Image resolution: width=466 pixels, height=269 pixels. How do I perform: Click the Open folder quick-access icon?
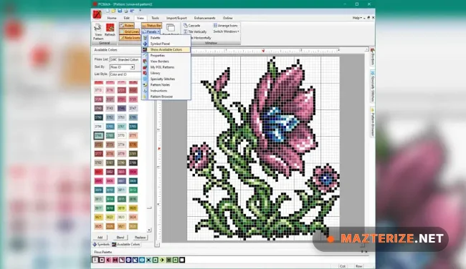[113, 11]
